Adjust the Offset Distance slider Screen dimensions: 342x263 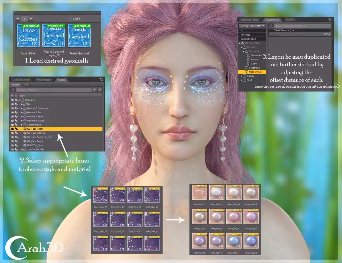(x=298, y=34)
